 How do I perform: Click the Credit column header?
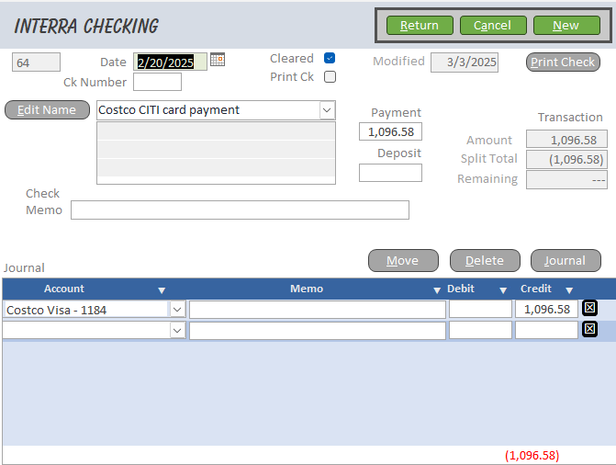[536, 289]
